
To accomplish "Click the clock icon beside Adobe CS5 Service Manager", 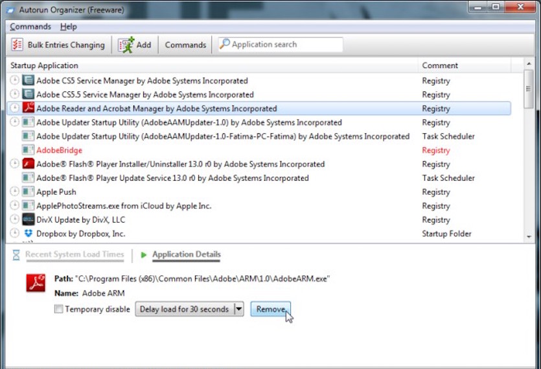I will tap(14, 80).
